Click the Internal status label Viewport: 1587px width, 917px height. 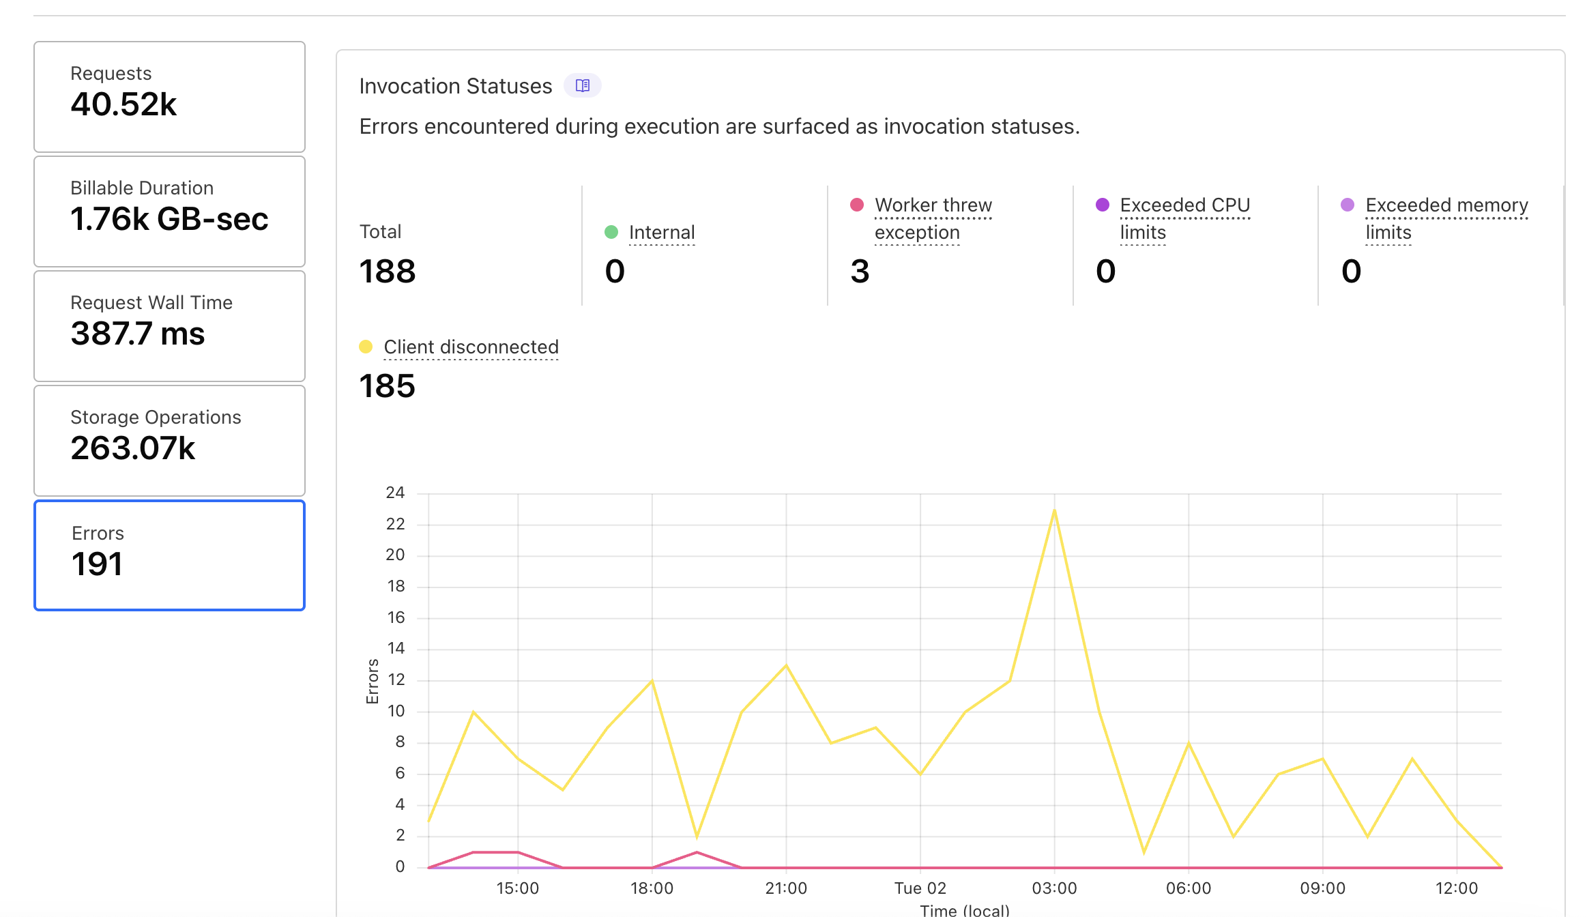pos(661,232)
